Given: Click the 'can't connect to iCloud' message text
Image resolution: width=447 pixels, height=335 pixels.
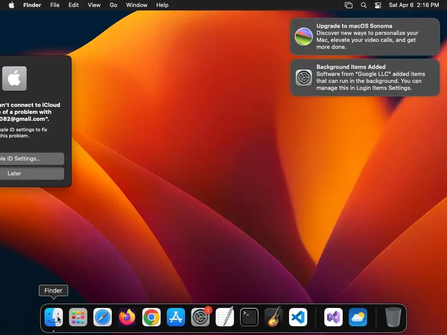Looking at the screenshot, I should click(x=30, y=112).
